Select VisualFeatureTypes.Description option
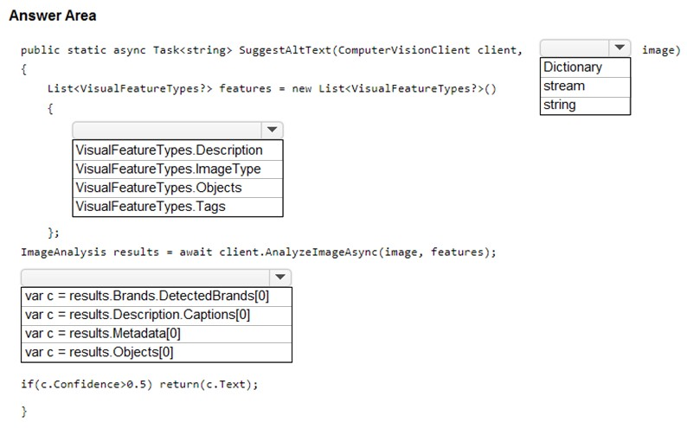This screenshot has height=428, width=687. click(x=177, y=150)
